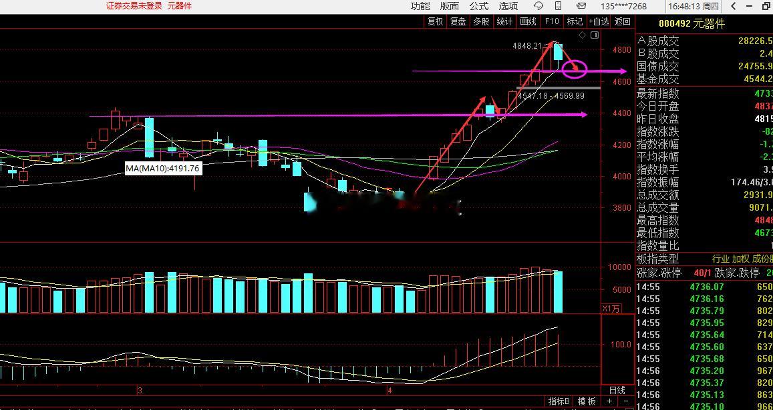
Task: Toggle the side panel icon above chart
Action: tap(595, 35)
